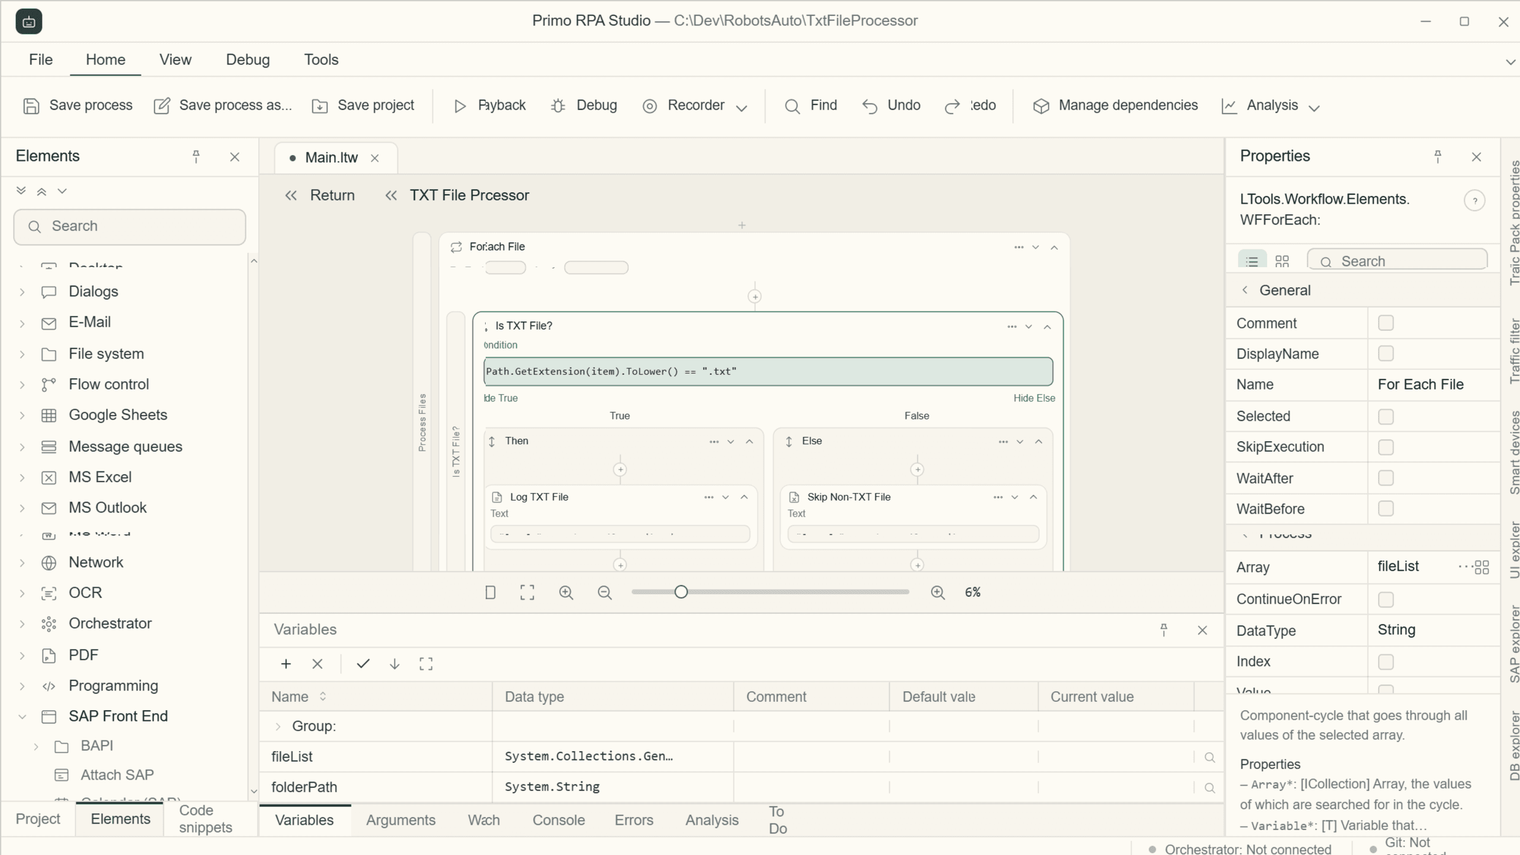1520x855 pixels.
Task: Pin the Variables panel
Action: click(x=1164, y=630)
